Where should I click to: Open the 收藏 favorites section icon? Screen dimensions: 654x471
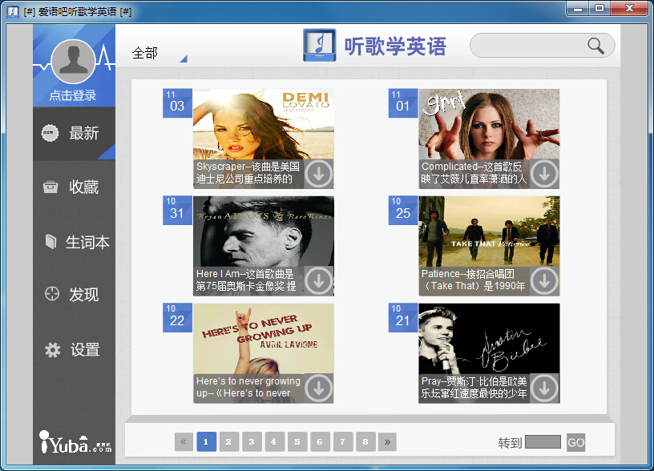(50, 187)
